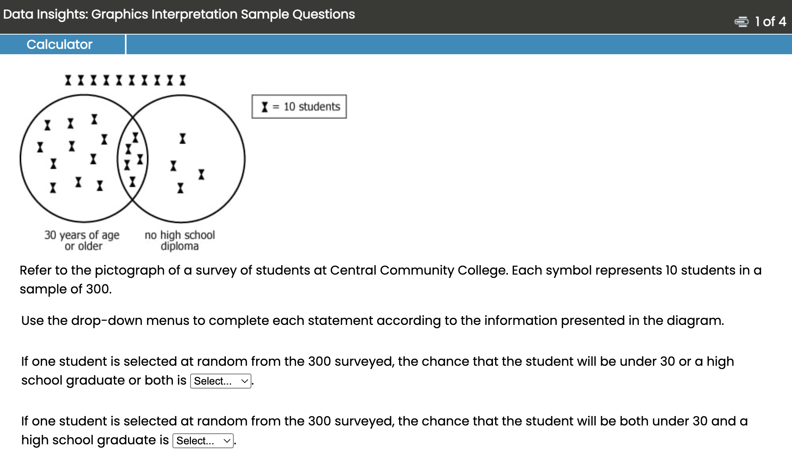Viewport: 792px width, 473px height.
Task: Click the dropdown chevron beside the first Select box
Action: click(245, 381)
